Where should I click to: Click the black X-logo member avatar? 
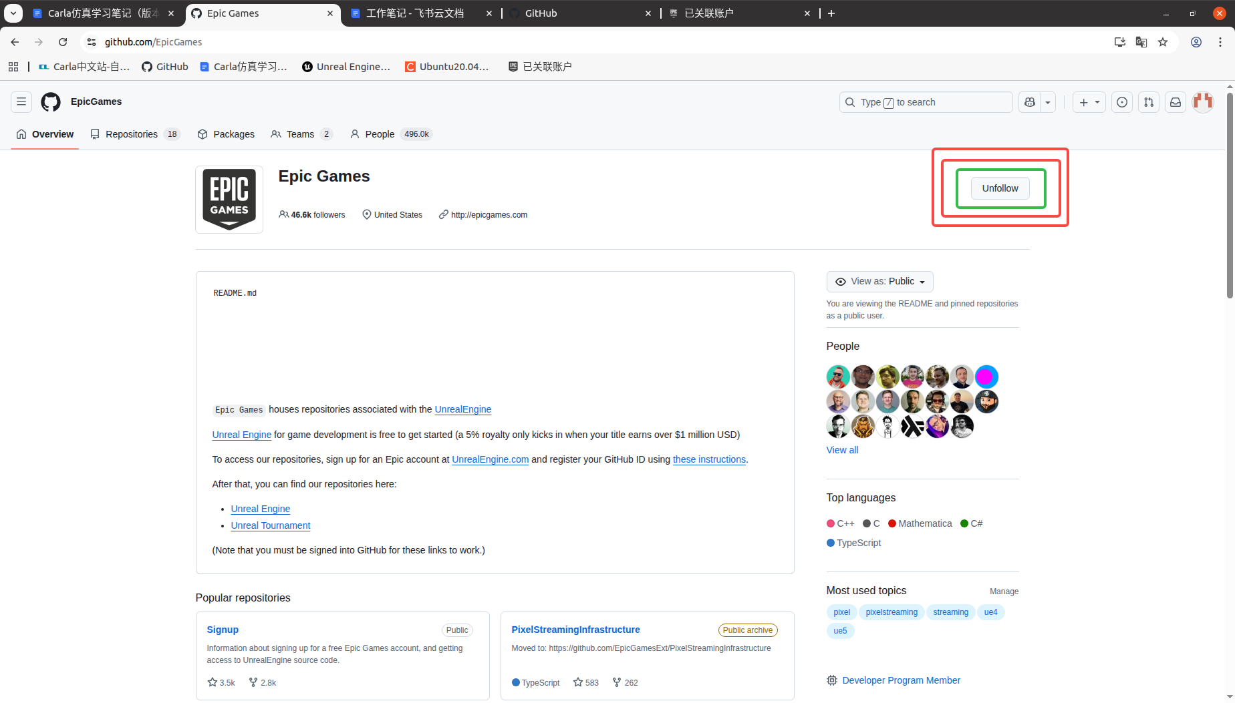coord(913,427)
